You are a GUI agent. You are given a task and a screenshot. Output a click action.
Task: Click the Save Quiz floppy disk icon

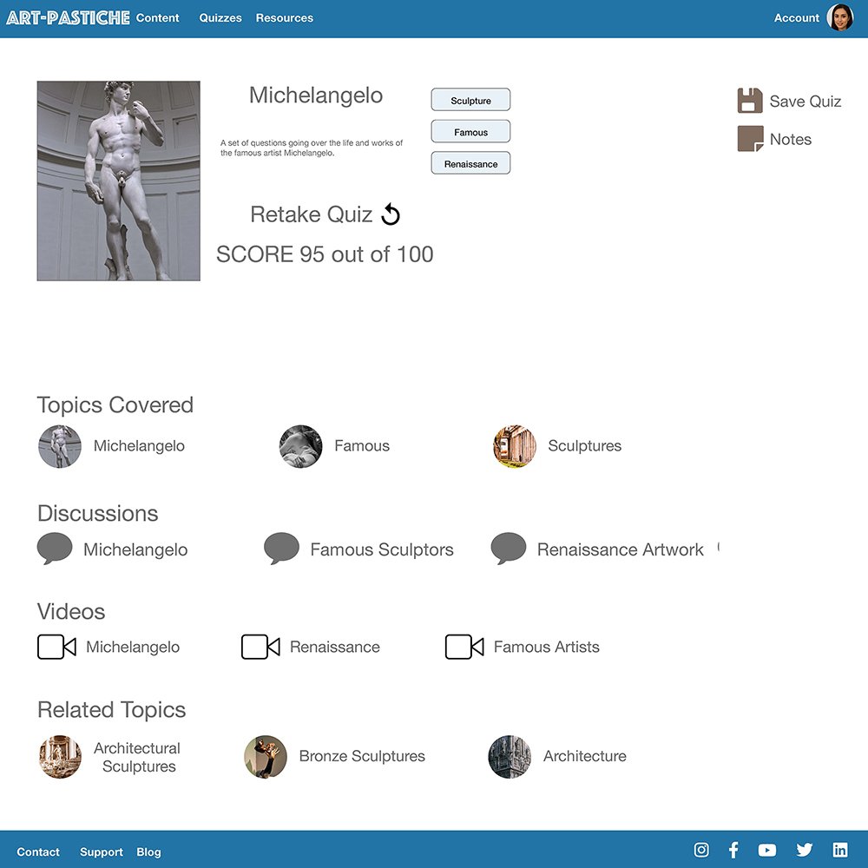click(750, 101)
